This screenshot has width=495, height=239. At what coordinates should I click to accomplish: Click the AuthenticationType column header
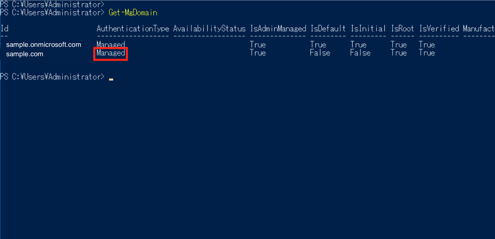click(133, 29)
